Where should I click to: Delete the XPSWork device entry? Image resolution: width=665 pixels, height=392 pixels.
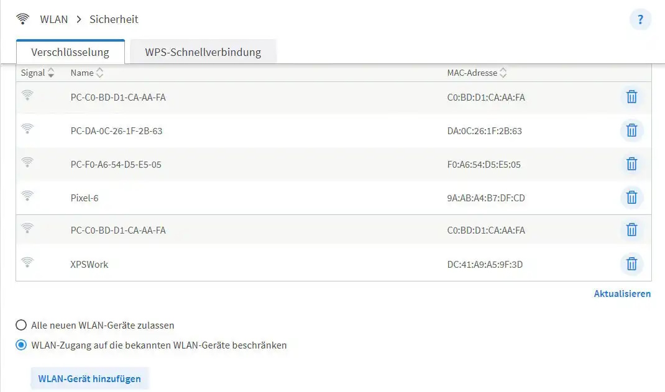pos(631,264)
